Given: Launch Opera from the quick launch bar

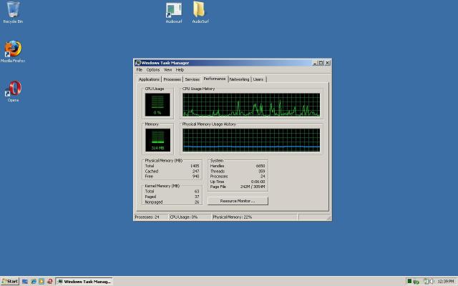Looking at the screenshot, I should [x=50, y=281].
